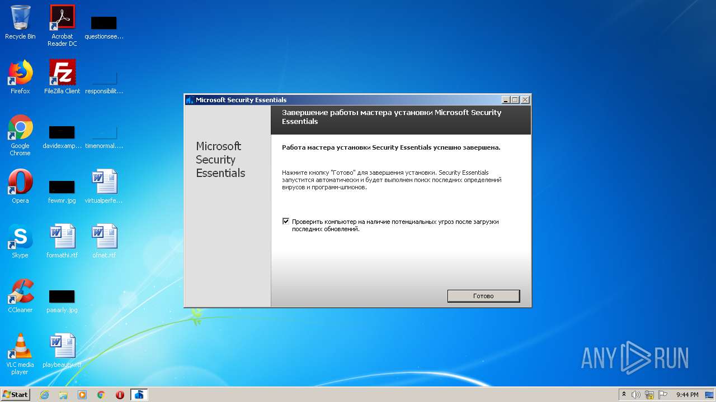Image resolution: width=716 pixels, height=402 pixels.
Task: Show hidden tray icons arrow
Action: coord(624,395)
